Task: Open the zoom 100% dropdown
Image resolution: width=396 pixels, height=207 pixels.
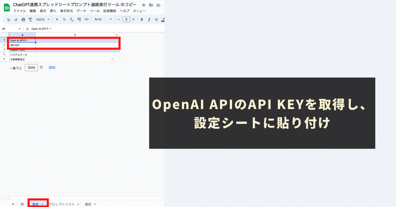Action: pos(43,19)
